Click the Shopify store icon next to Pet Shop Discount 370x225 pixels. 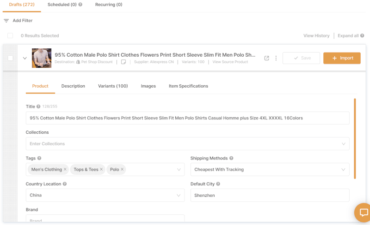click(x=78, y=62)
